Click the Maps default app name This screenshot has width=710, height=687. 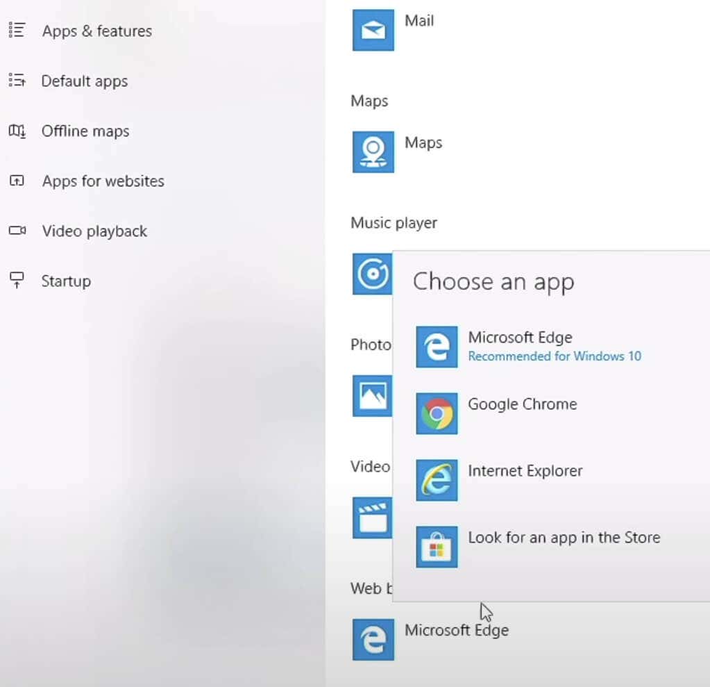(x=423, y=142)
